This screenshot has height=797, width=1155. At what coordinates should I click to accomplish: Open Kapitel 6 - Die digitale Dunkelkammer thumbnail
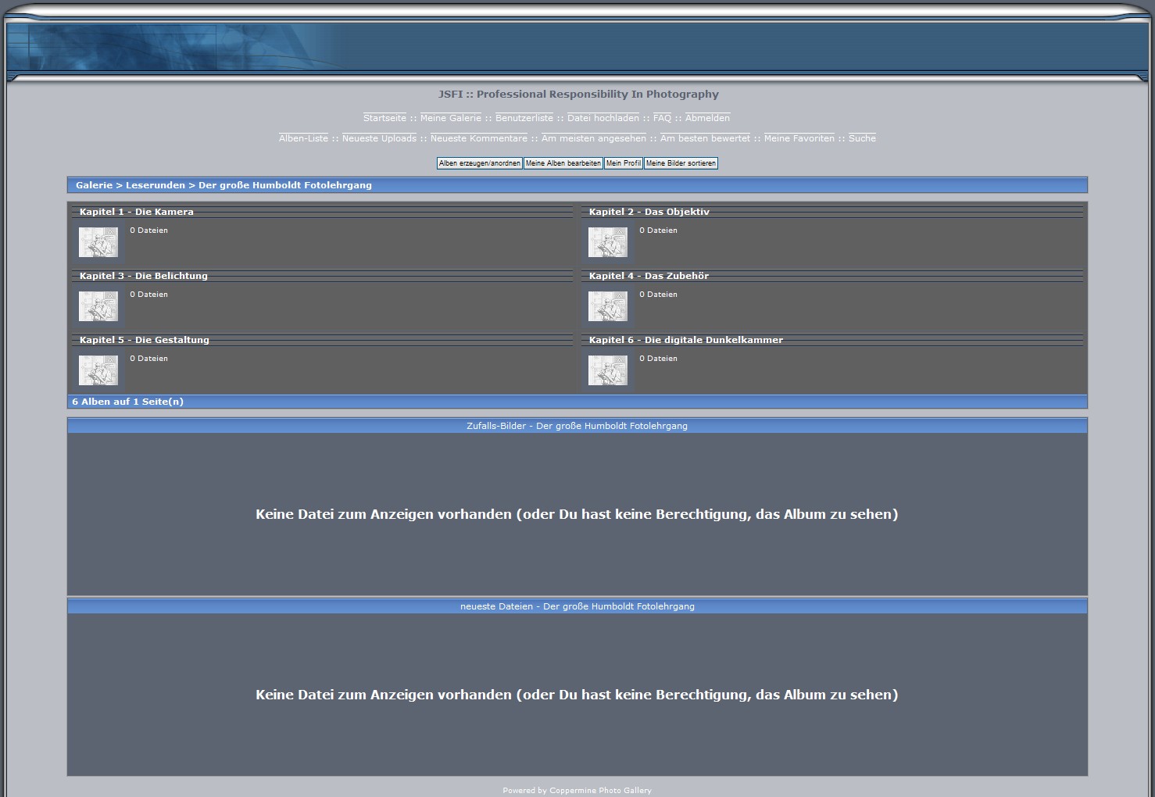(607, 370)
